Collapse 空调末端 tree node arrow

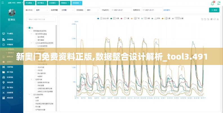coord(31,79)
